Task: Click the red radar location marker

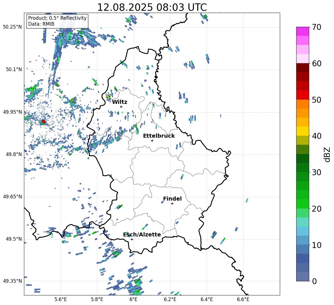Action: [44, 122]
